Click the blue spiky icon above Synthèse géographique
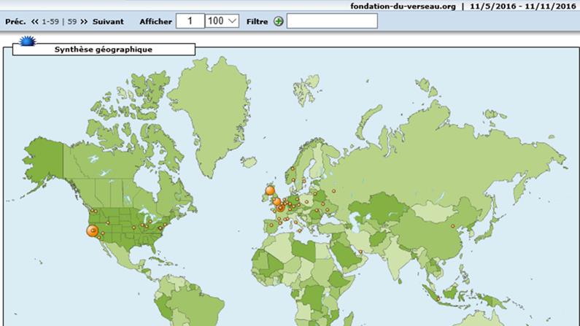Viewport: 580px width, 326px height. (28, 41)
